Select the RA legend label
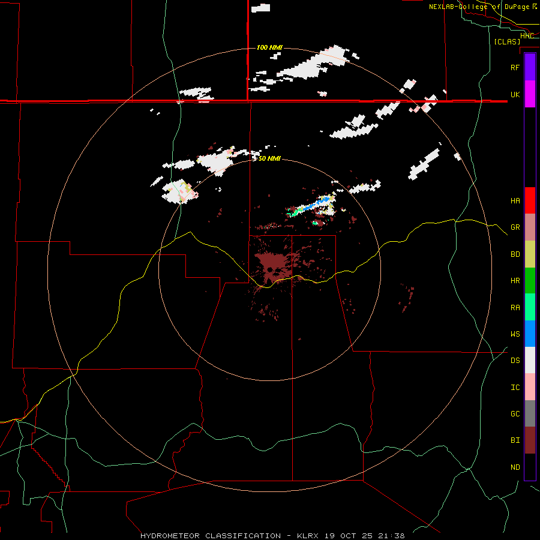Image resolution: width=540 pixels, height=540 pixels. (515, 308)
